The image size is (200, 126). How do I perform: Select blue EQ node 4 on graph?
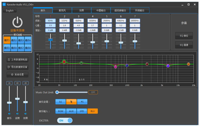click(x=127, y=65)
